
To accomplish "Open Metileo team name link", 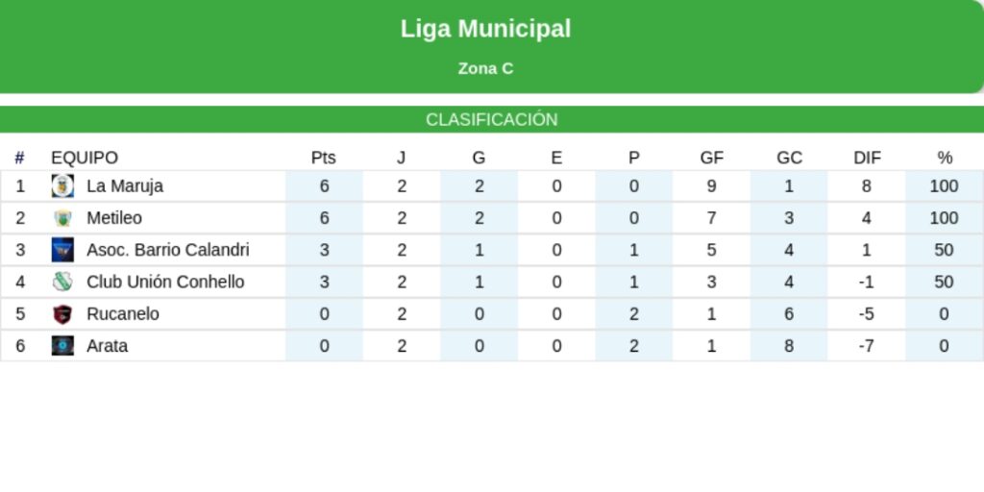I will coord(114,218).
